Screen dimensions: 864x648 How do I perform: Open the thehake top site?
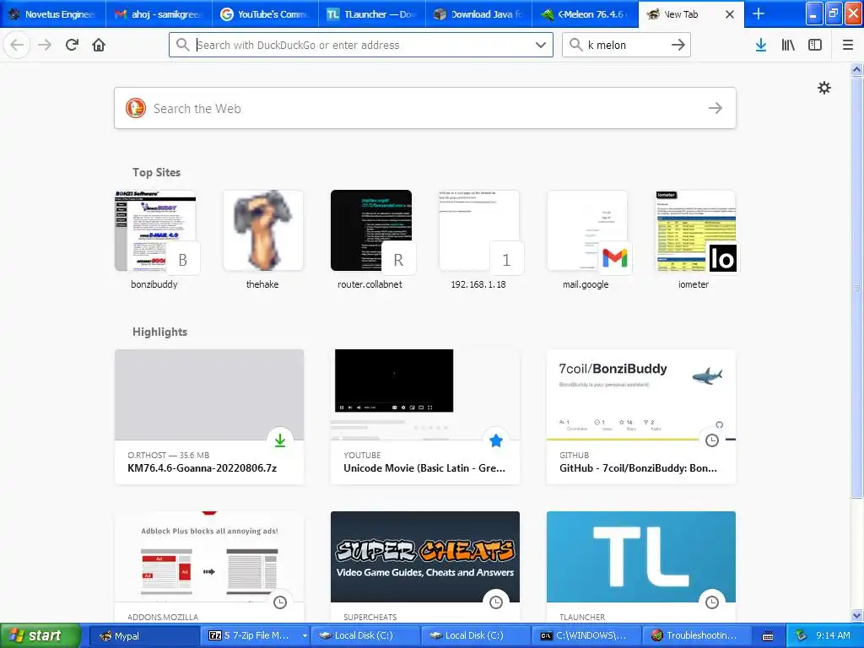[263, 239]
